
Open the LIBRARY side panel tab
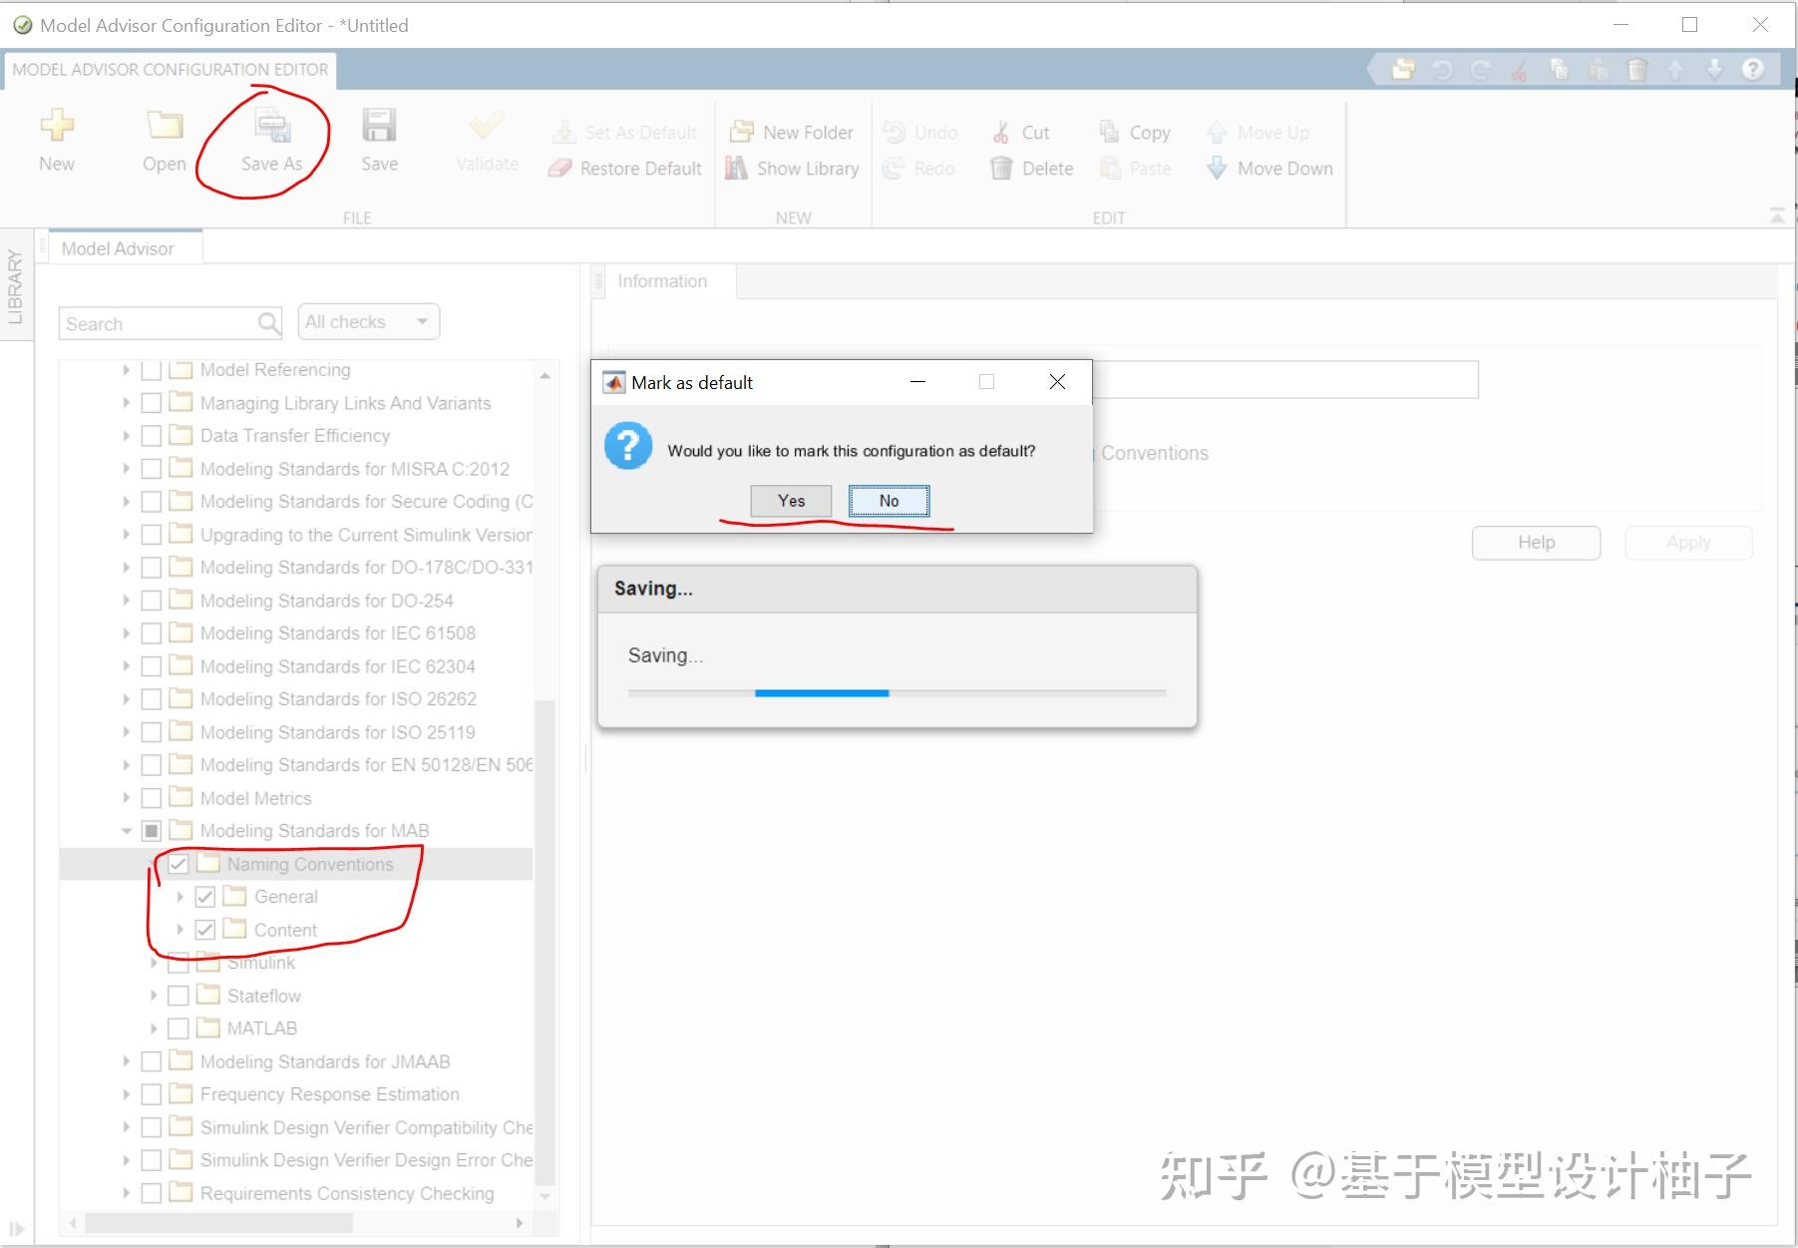[15, 287]
